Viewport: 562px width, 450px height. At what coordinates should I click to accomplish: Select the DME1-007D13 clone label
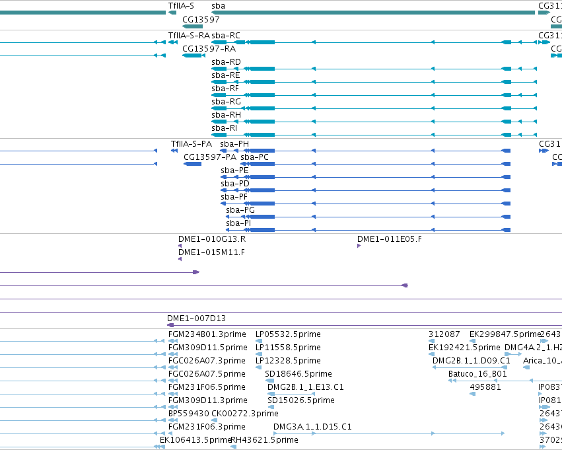[196, 319]
